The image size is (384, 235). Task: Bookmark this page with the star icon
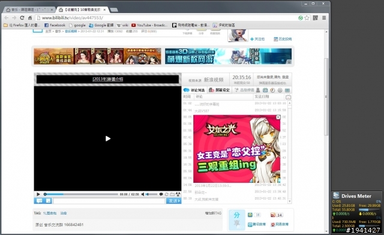point(307,18)
